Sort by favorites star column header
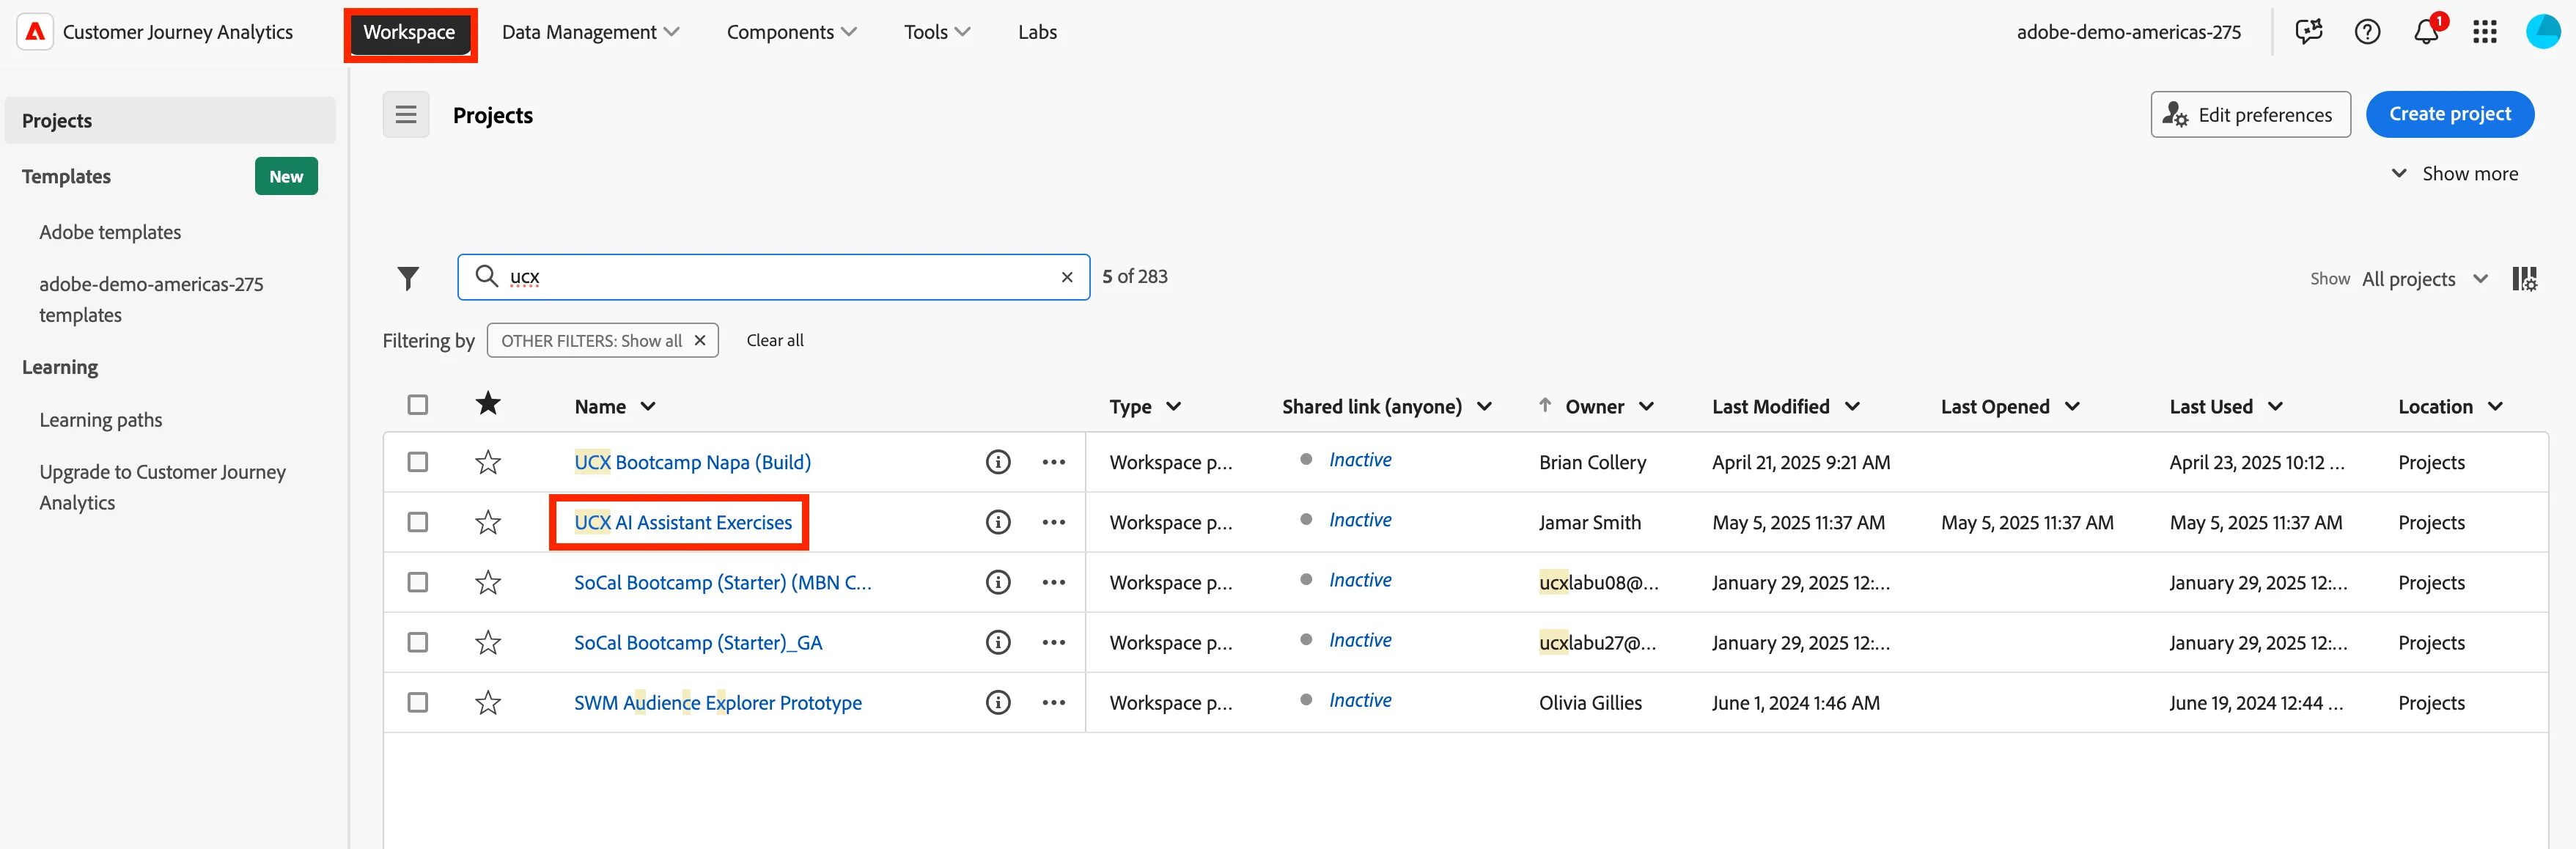Viewport: 2576px width, 849px height. 488,404
